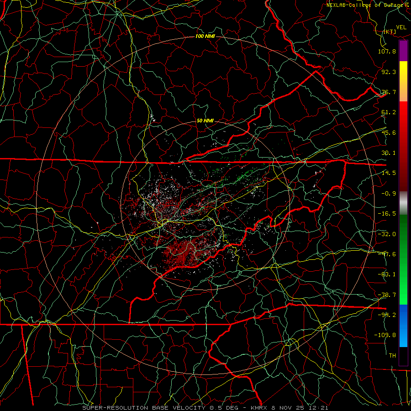Click the VEL legend title
411x411 pixels.
click(x=401, y=27)
